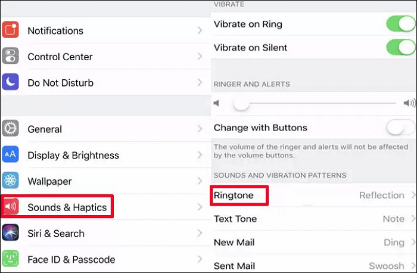Tap the Sounds & Haptics speaker icon
417x273 pixels.
tap(10, 207)
